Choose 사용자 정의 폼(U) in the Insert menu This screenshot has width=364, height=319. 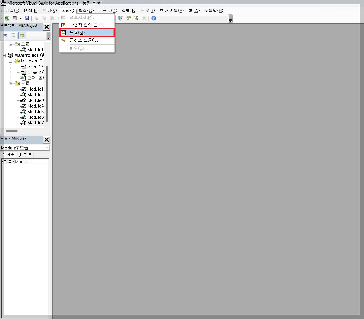coord(87,25)
